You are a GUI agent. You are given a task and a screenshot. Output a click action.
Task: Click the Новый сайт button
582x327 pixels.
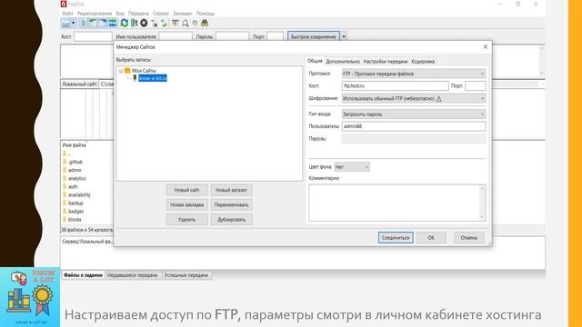186,190
